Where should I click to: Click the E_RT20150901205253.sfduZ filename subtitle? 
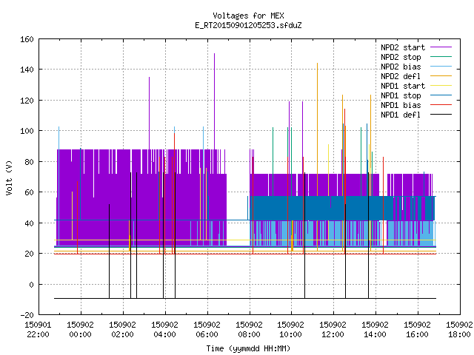pyautogui.click(x=248, y=25)
